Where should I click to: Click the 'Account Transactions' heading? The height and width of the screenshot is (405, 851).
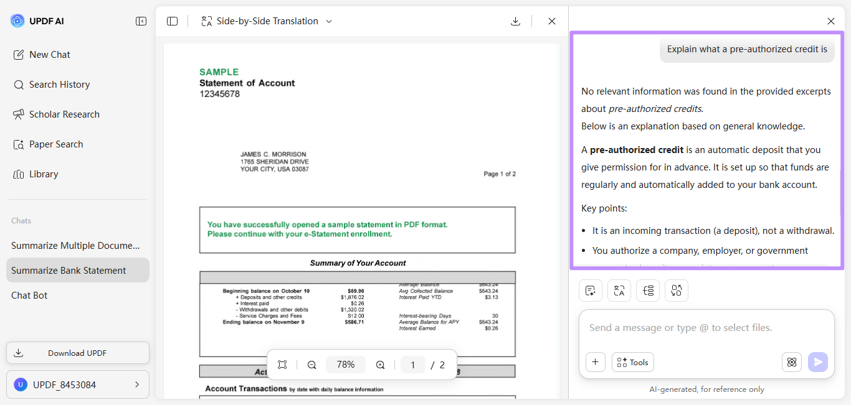(x=246, y=389)
